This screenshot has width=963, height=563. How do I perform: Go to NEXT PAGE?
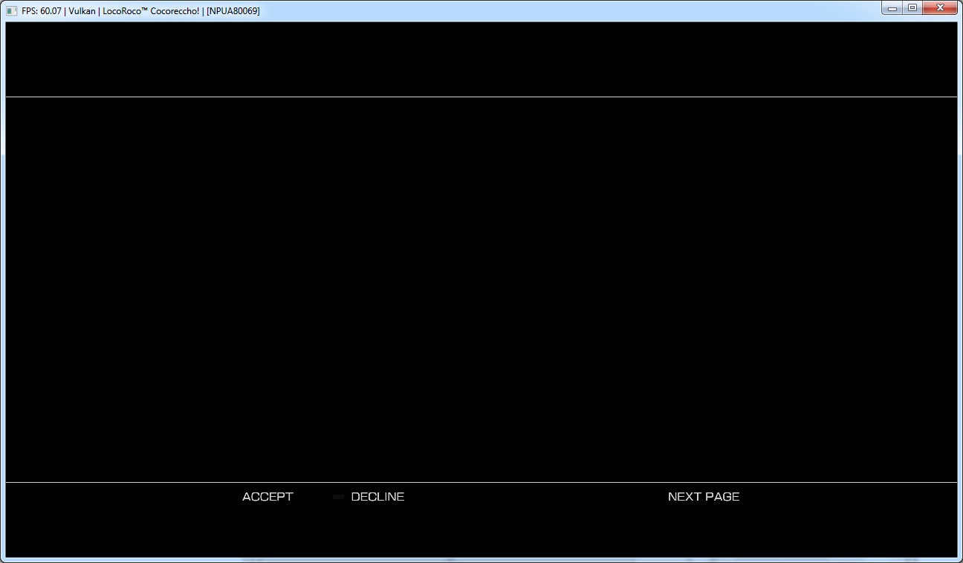[704, 497]
